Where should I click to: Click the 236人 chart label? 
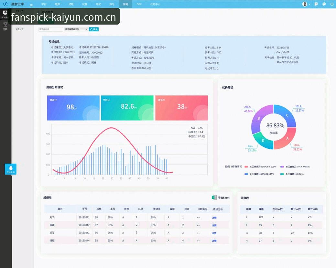pos(247,107)
